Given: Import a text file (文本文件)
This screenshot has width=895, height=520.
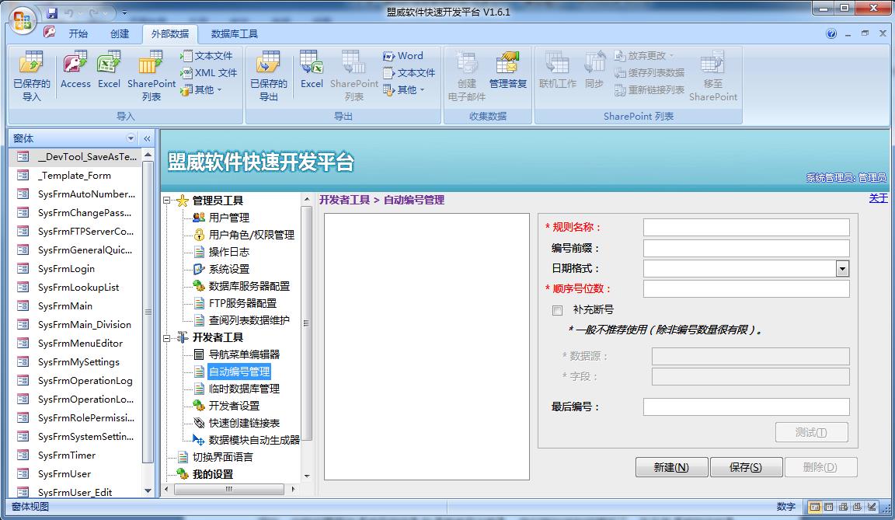Looking at the screenshot, I should click(206, 55).
